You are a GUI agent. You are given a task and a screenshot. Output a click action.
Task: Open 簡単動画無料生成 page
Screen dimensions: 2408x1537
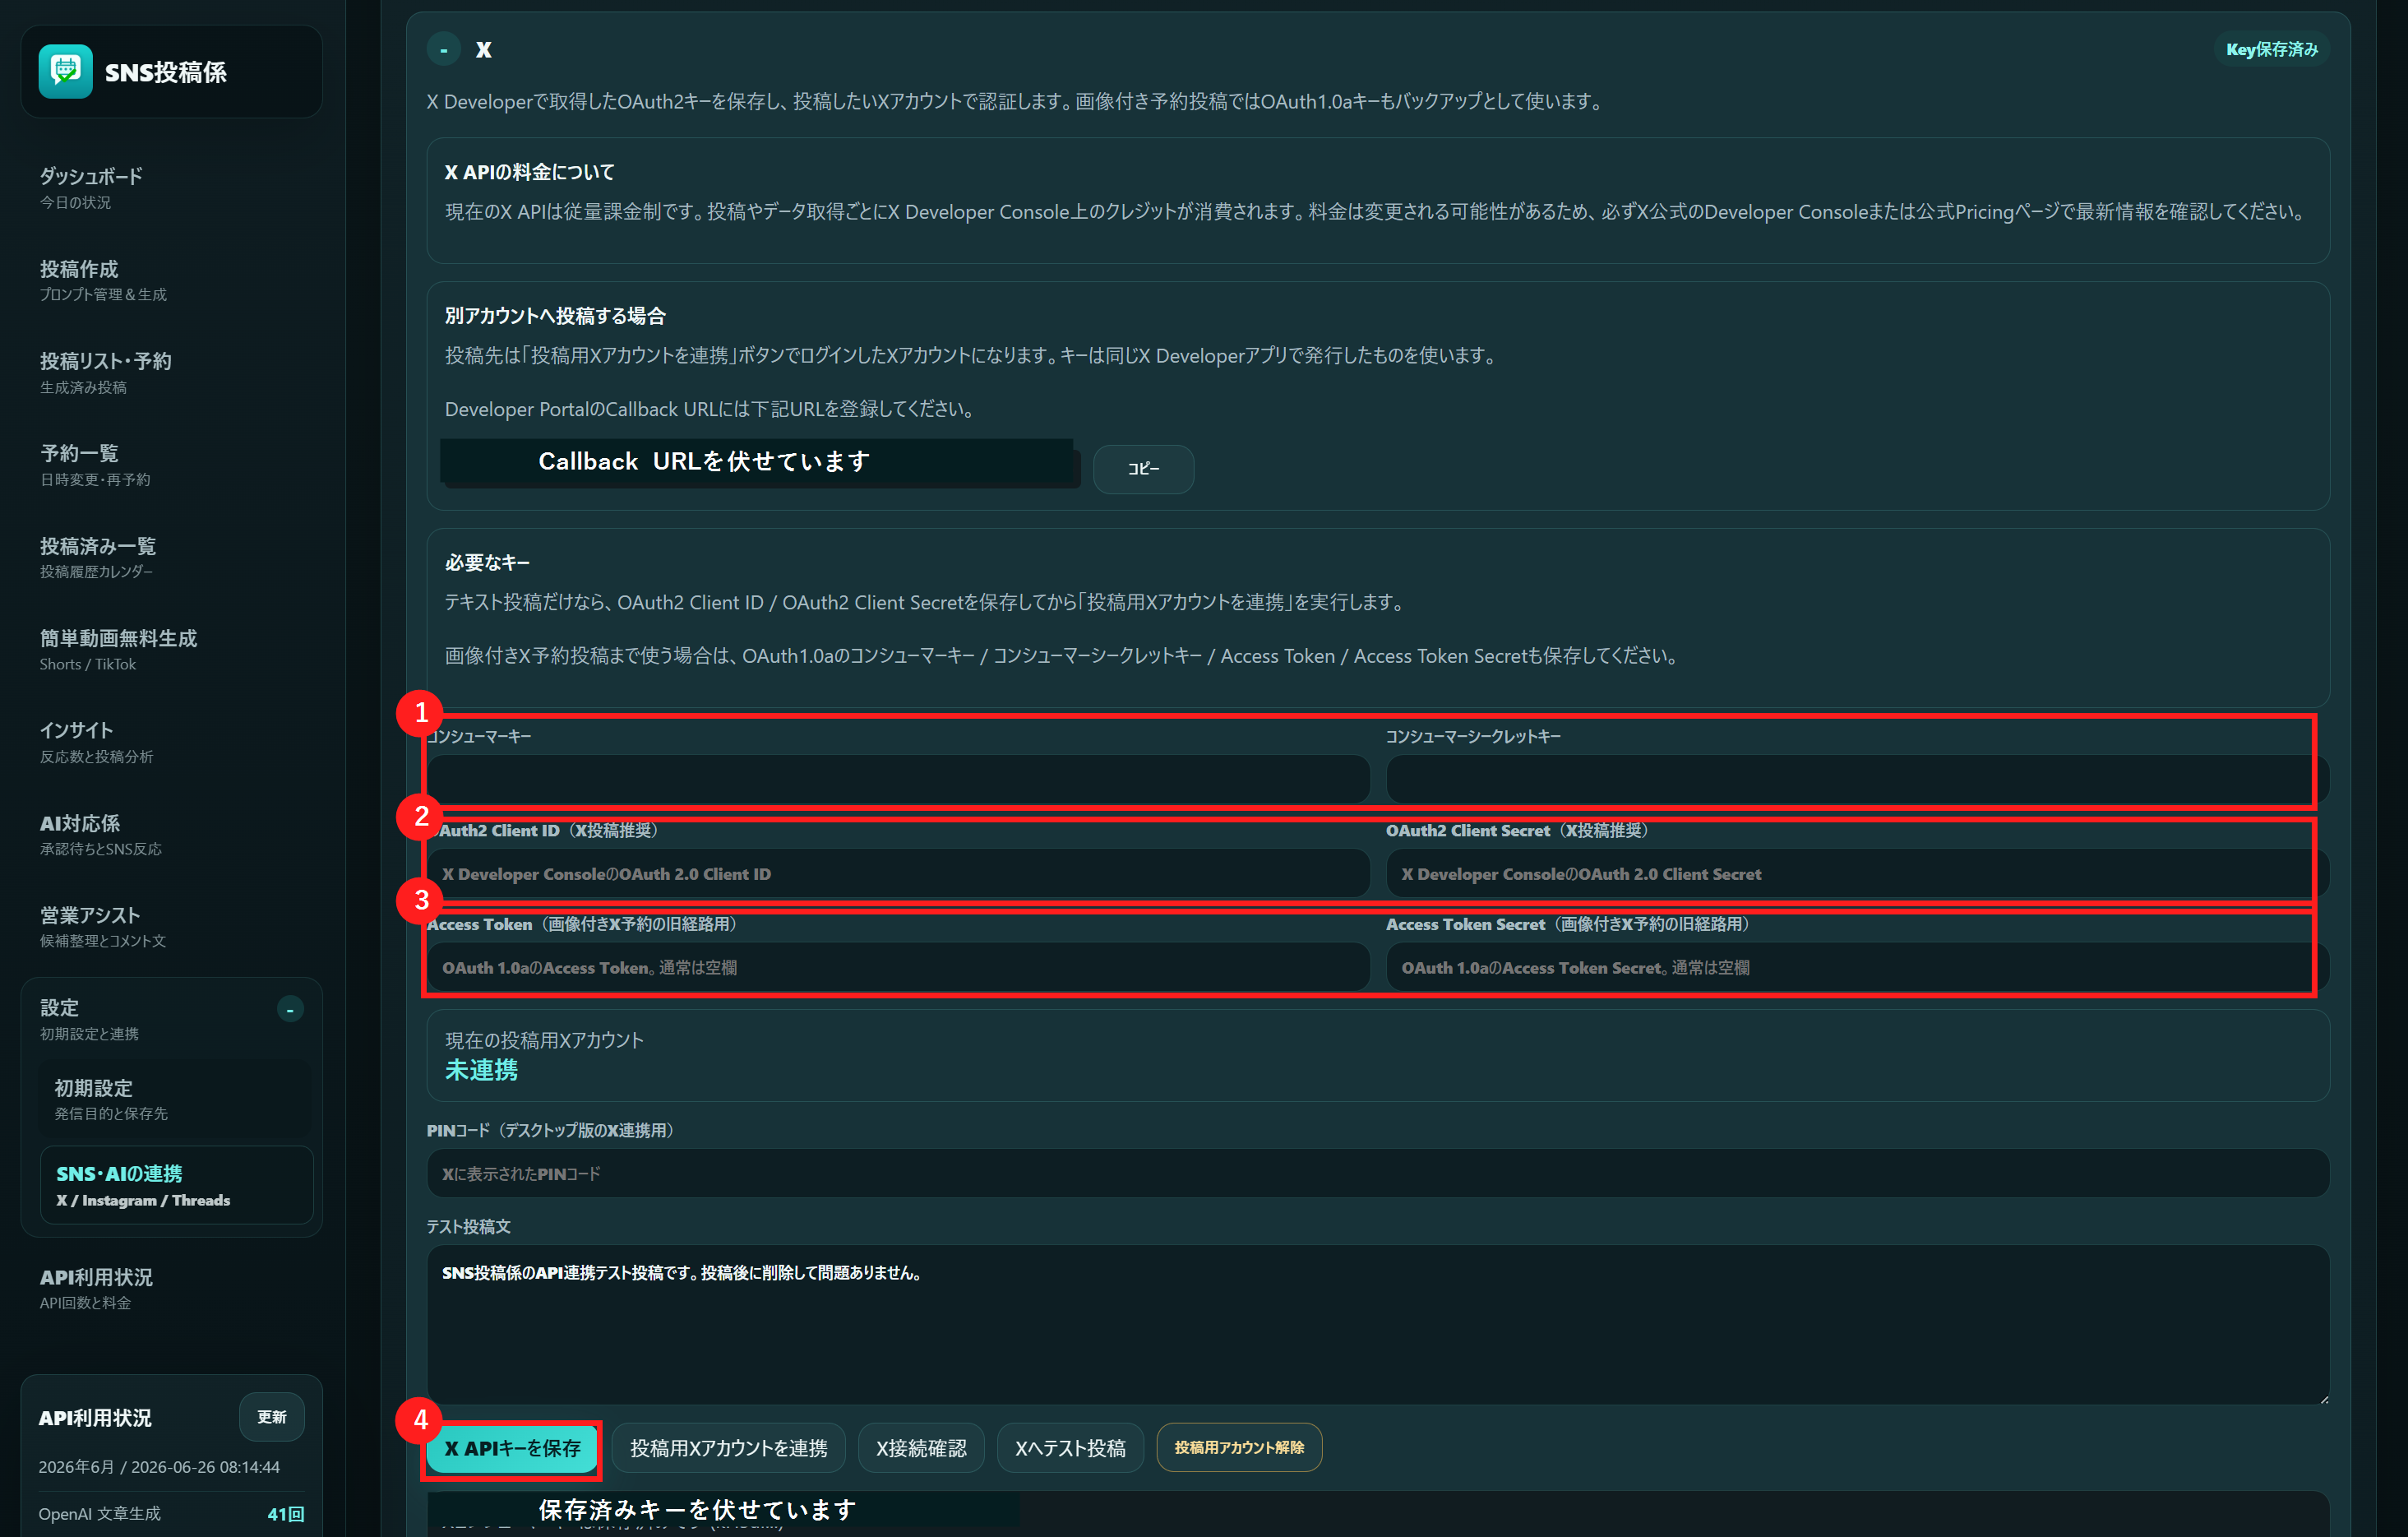pos(171,650)
